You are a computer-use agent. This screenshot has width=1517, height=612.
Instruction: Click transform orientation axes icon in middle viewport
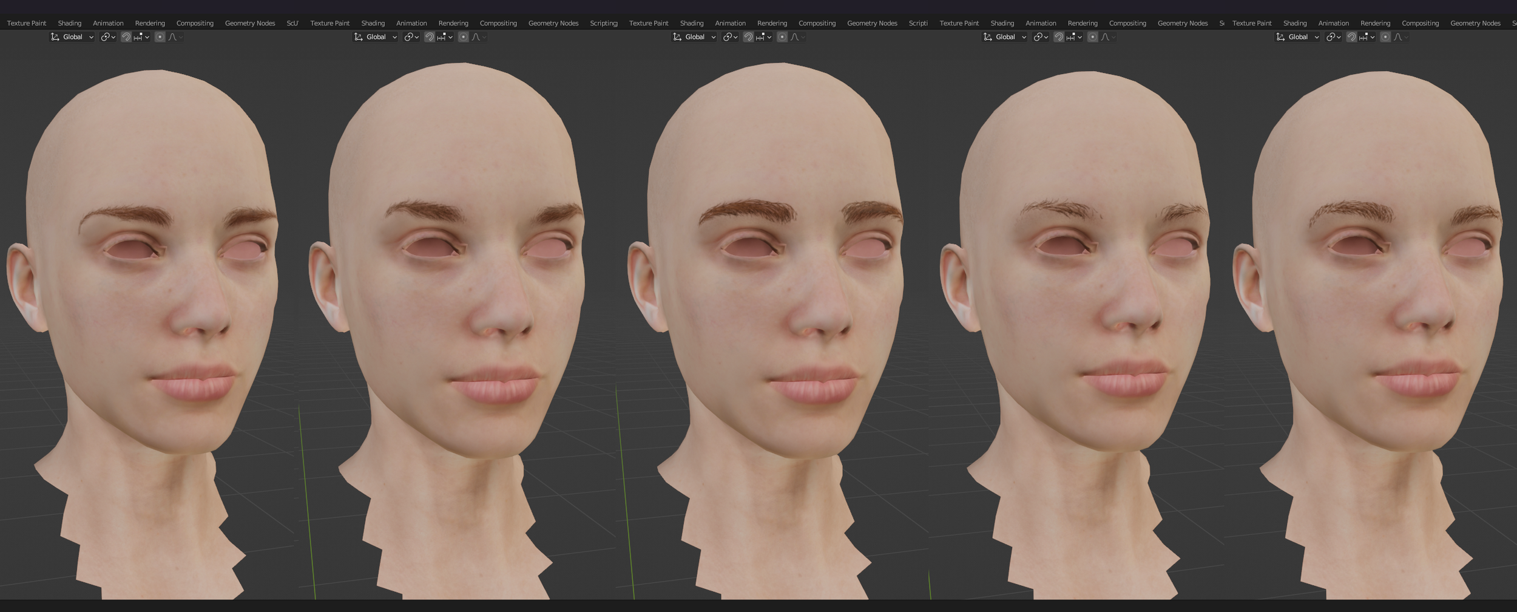coord(677,37)
